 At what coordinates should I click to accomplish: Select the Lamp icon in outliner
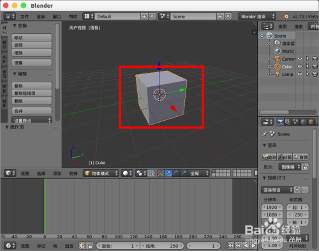click(278, 74)
